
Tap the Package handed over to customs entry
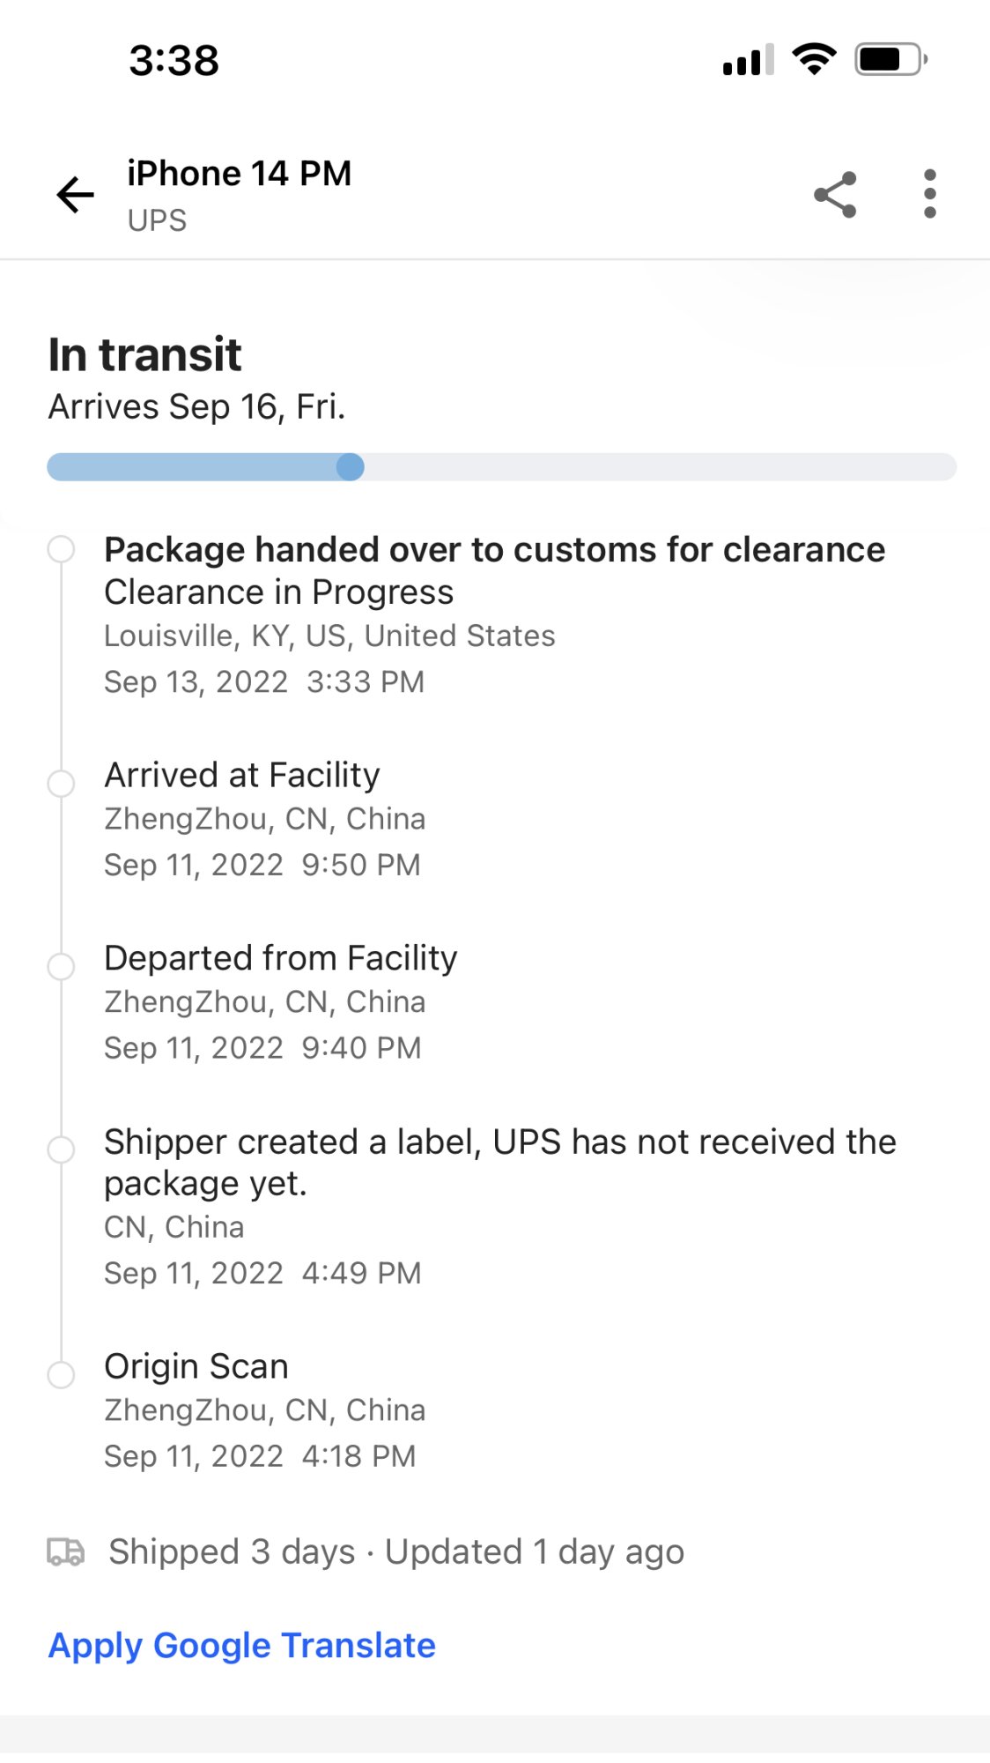[494, 550]
